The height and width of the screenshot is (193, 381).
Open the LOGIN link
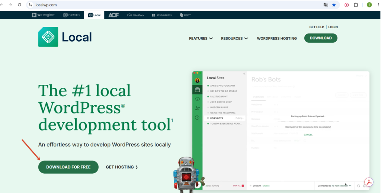point(333,27)
